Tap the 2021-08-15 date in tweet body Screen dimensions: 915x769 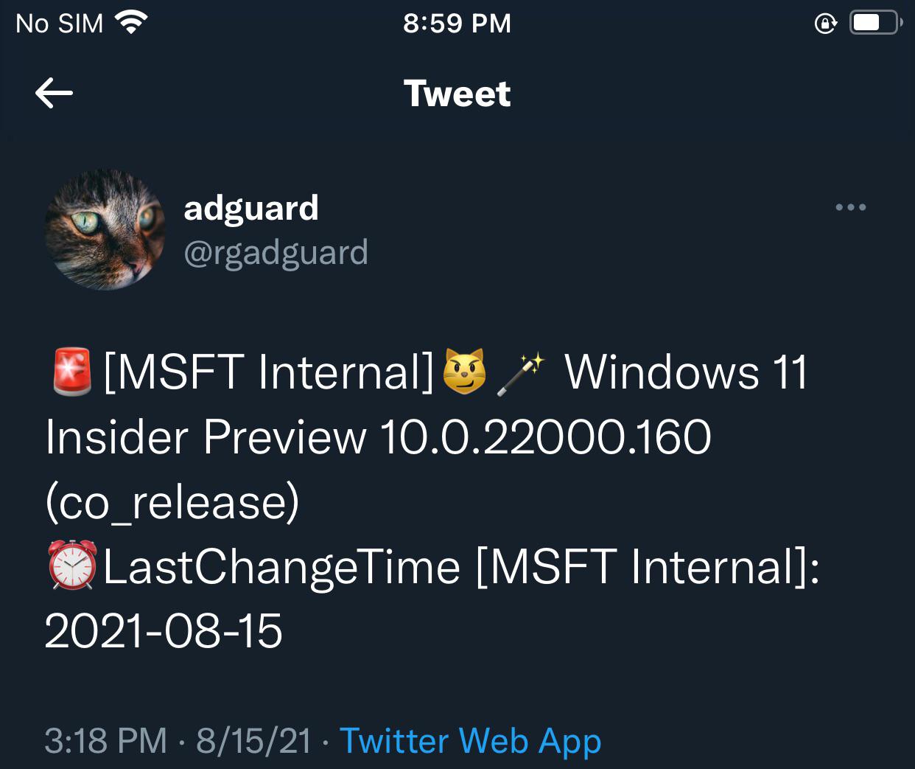(x=164, y=631)
